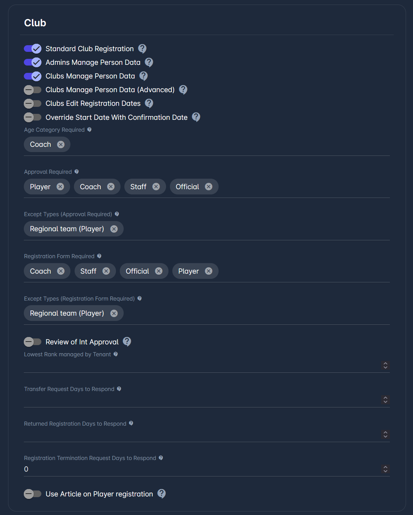Remove Staff chip from Approval Required

[x=156, y=187]
